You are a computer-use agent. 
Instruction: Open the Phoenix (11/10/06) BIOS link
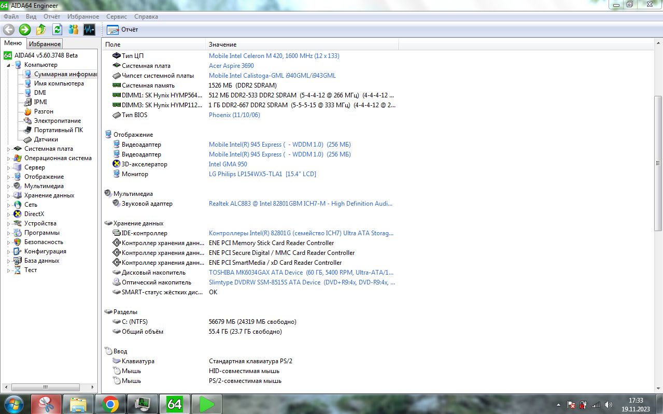(x=234, y=115)
